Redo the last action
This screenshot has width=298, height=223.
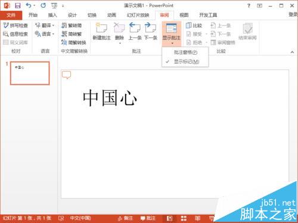[x=43, y=5]
